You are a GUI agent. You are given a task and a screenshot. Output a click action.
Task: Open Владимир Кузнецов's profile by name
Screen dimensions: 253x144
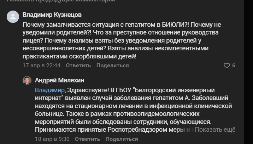click(x=52, y=15)
